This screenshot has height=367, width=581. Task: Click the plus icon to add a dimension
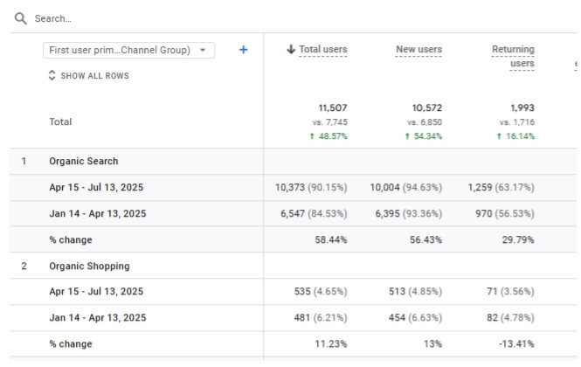(x=243, y=50)
